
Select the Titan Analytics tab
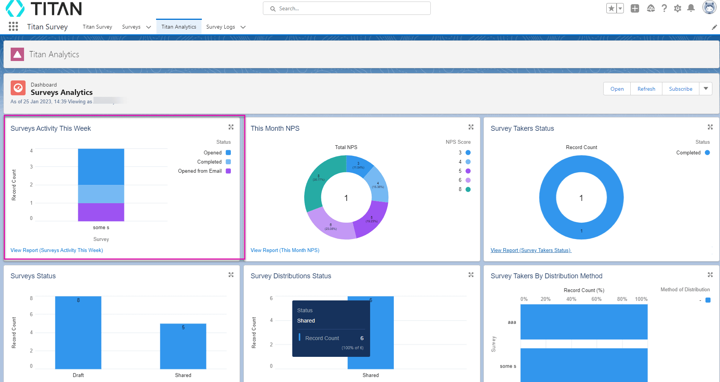179,27
